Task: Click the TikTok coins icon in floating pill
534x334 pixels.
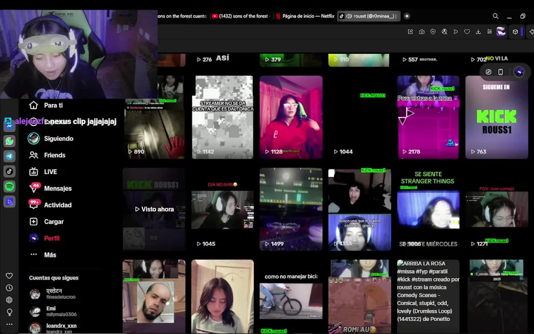Action: click(x=489, y=72)
